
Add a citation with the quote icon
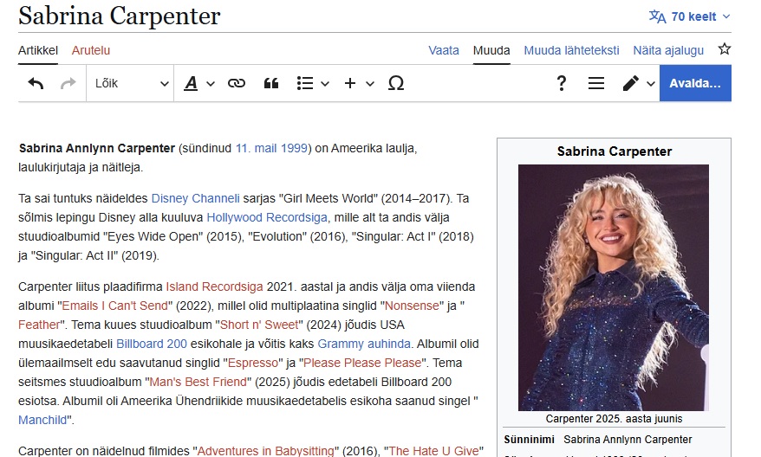[270, 83]
